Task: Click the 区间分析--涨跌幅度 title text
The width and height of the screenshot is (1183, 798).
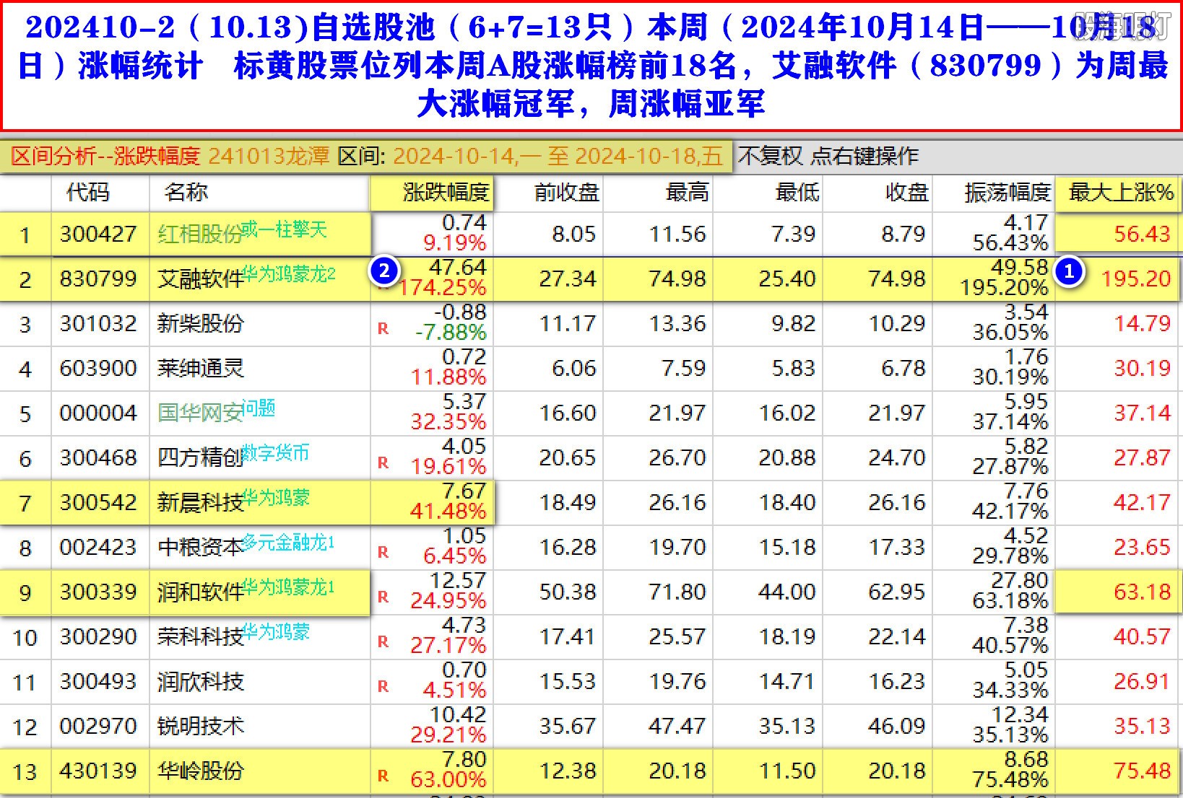Action: coord(105,156)
